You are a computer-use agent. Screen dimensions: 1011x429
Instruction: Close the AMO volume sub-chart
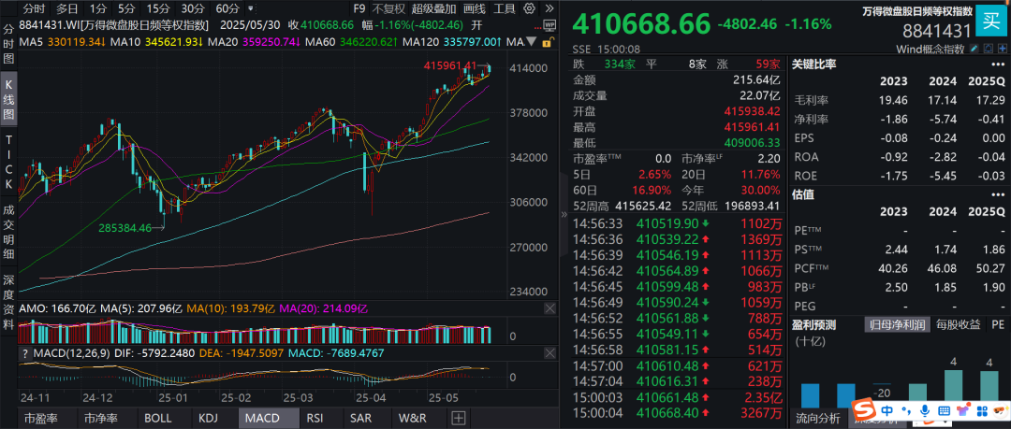549,309
